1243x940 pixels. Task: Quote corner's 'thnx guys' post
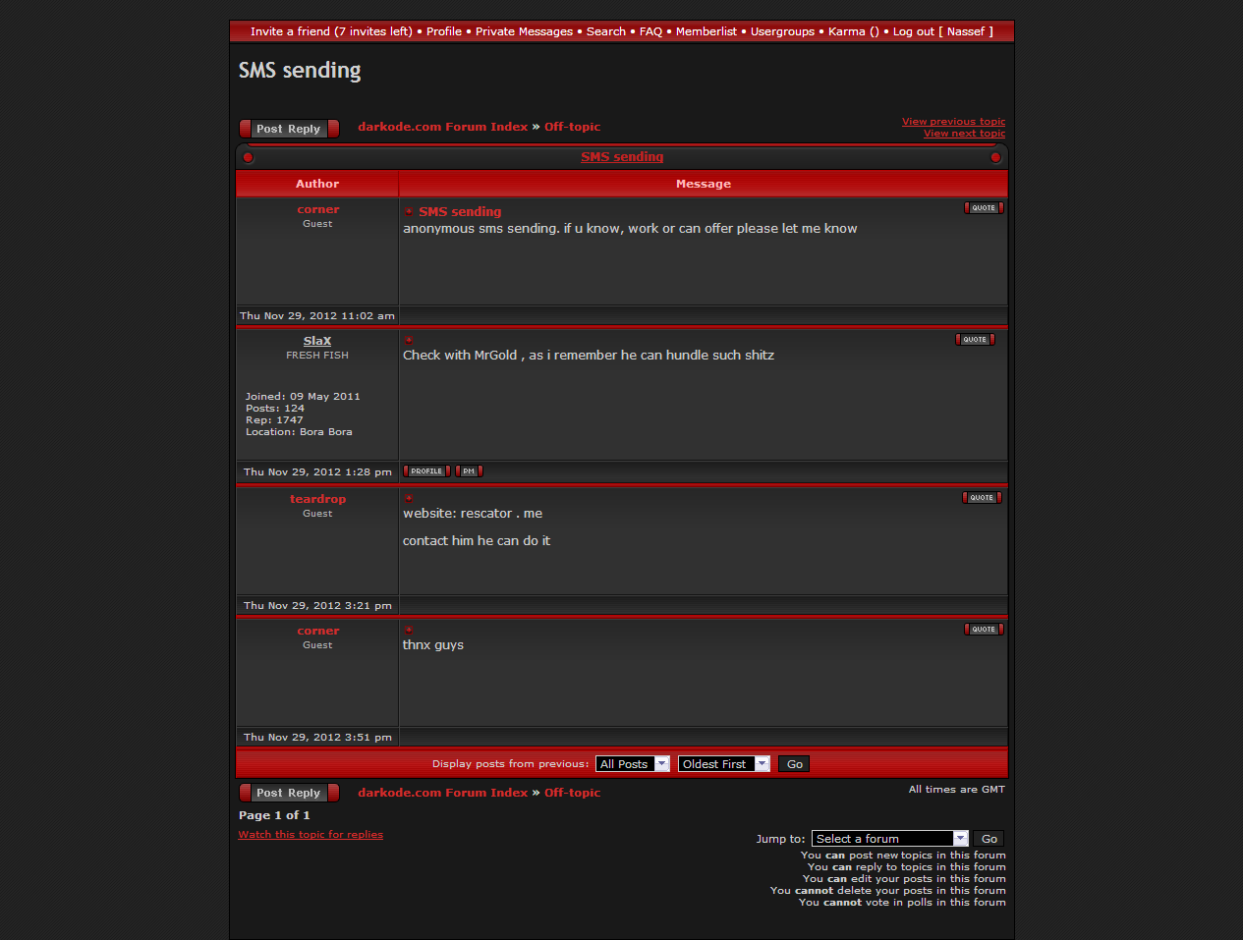(983, 630)
